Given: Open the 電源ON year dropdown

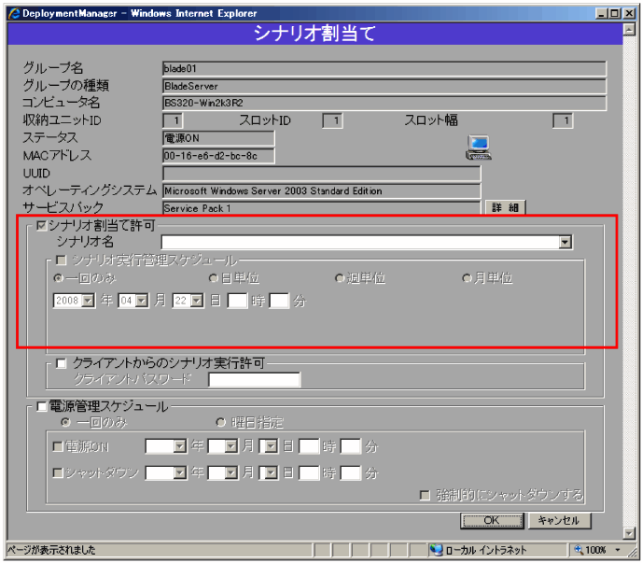Looking at the screenshot, I should (x=180, y=446).
